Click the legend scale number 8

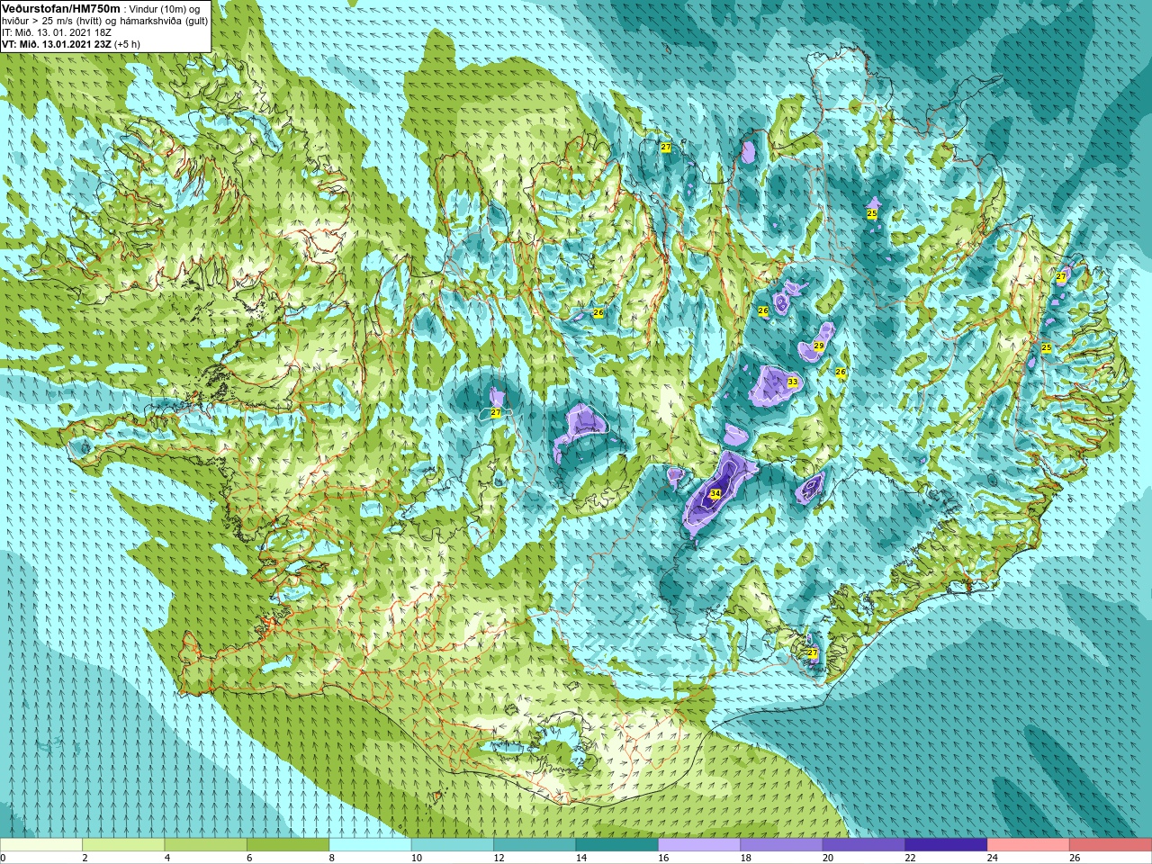tap(332, 859)
